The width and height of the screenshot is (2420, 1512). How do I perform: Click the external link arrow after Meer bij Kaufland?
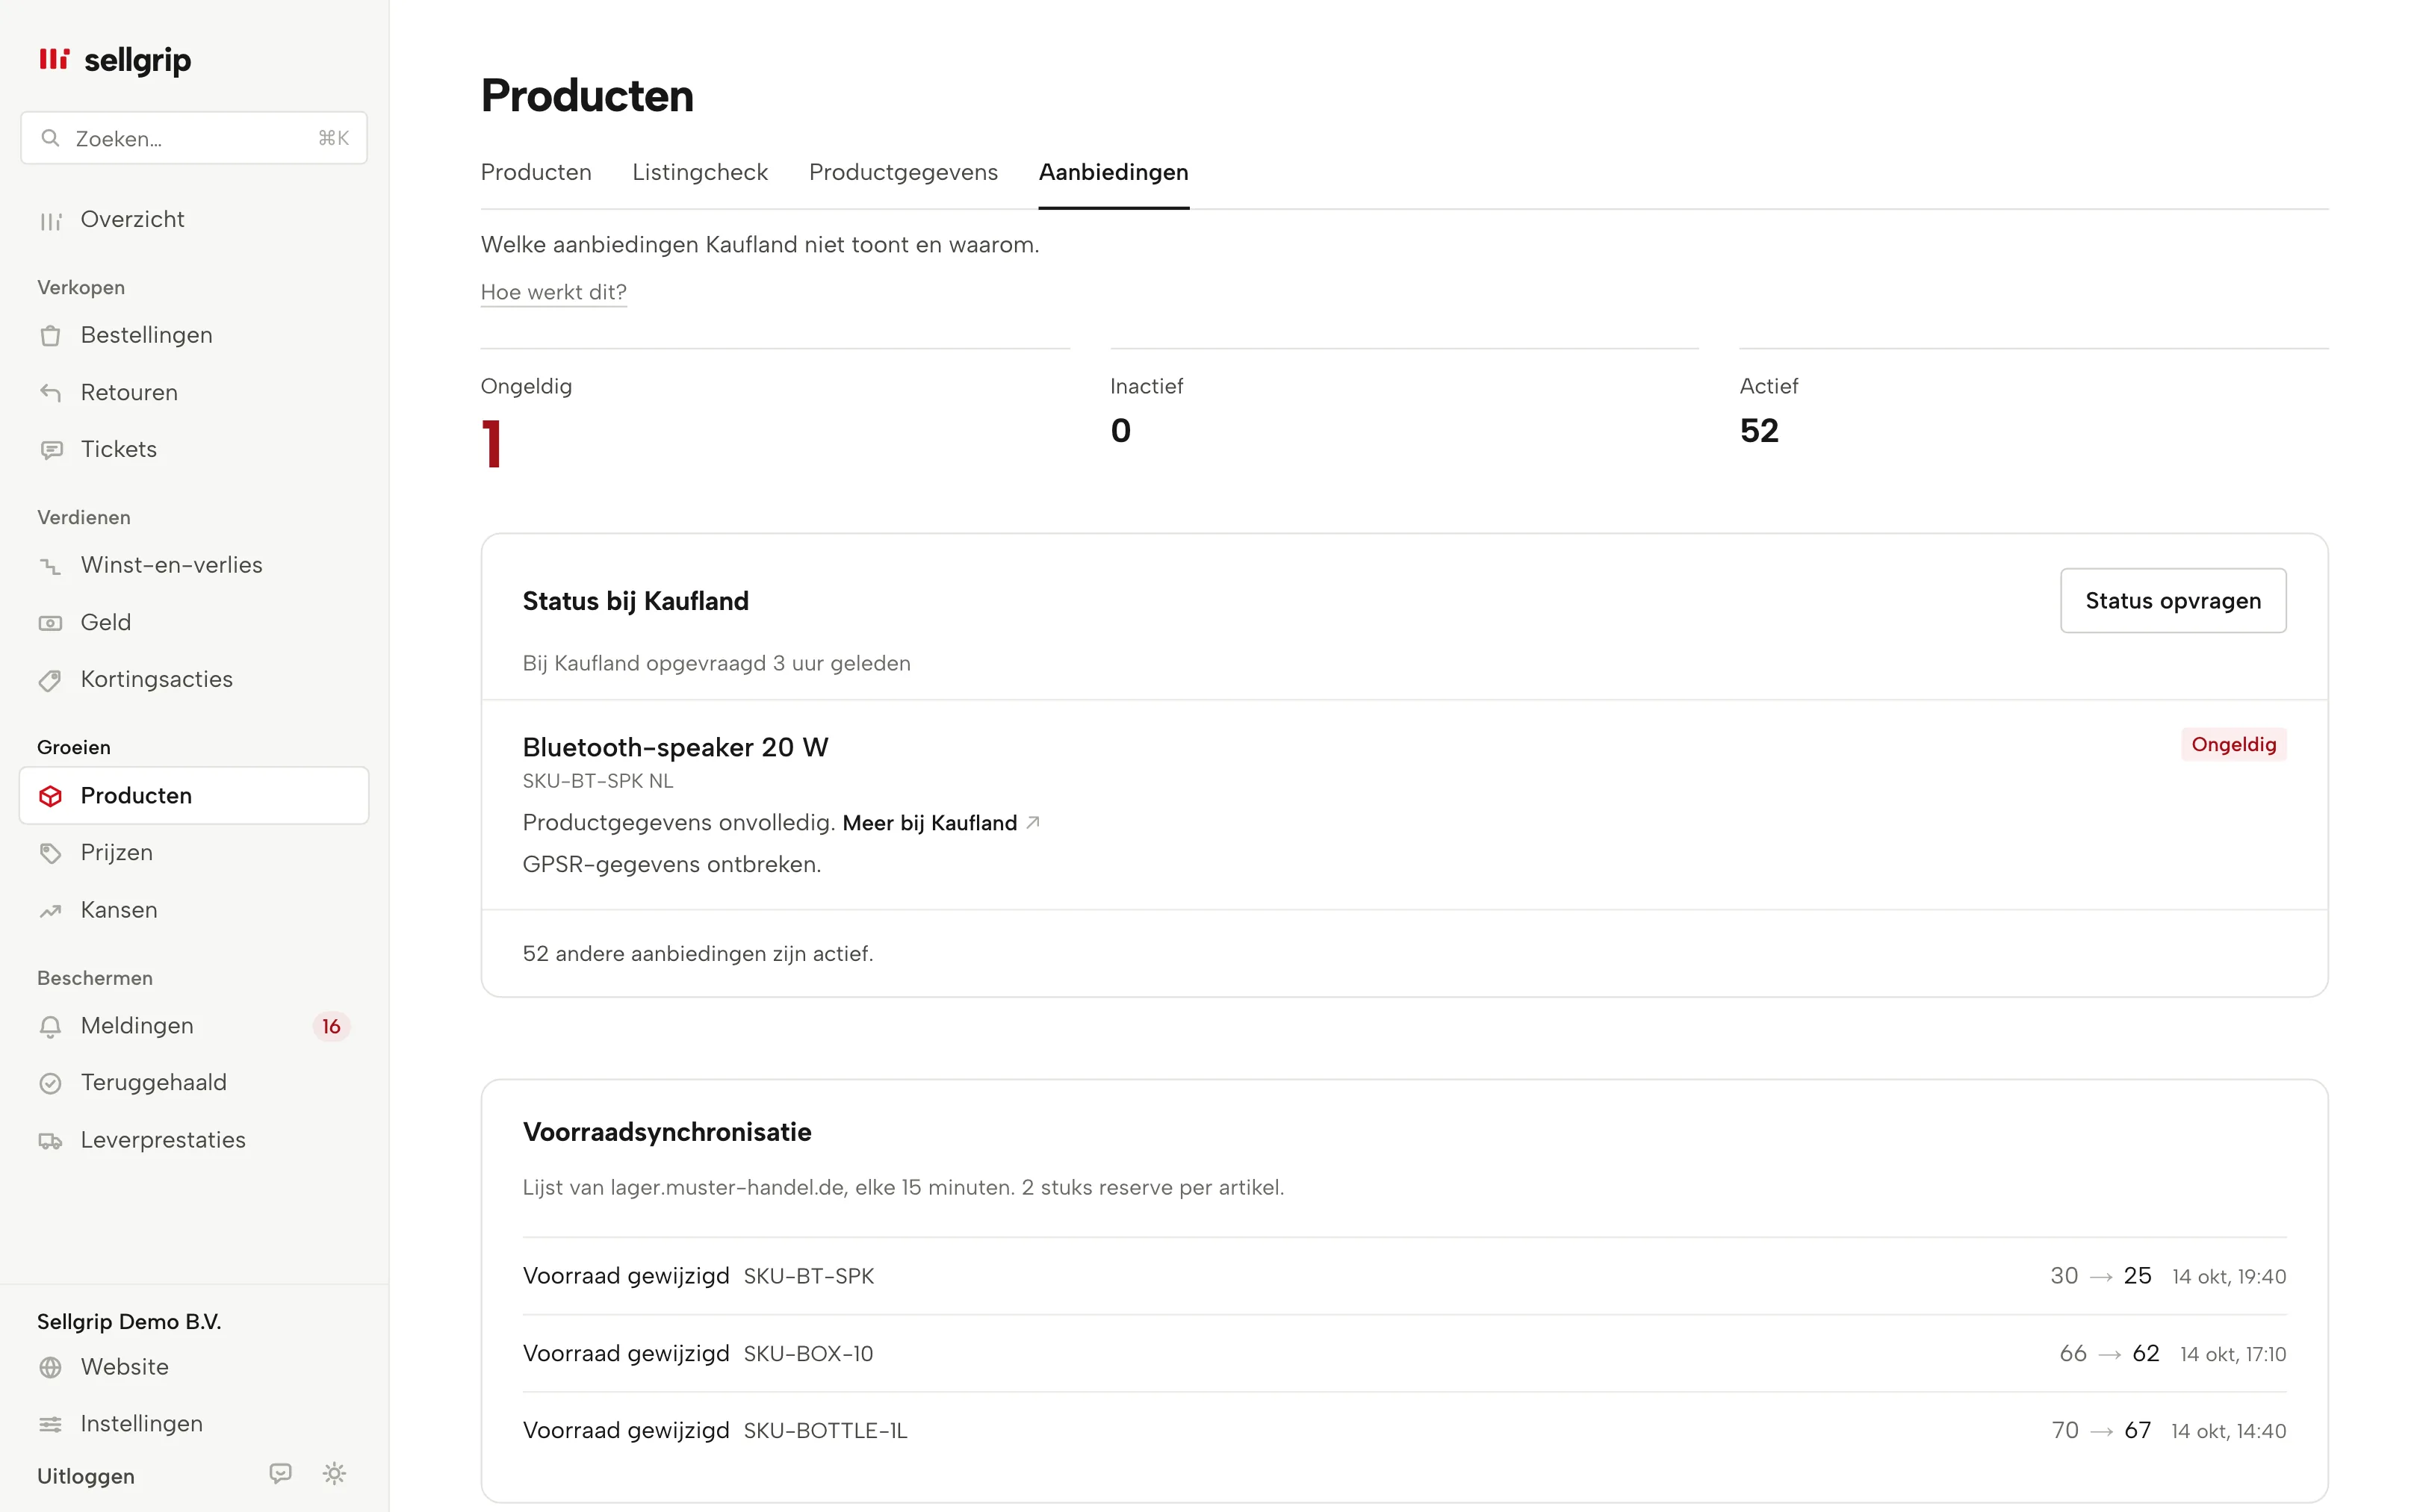(1033, 822)
